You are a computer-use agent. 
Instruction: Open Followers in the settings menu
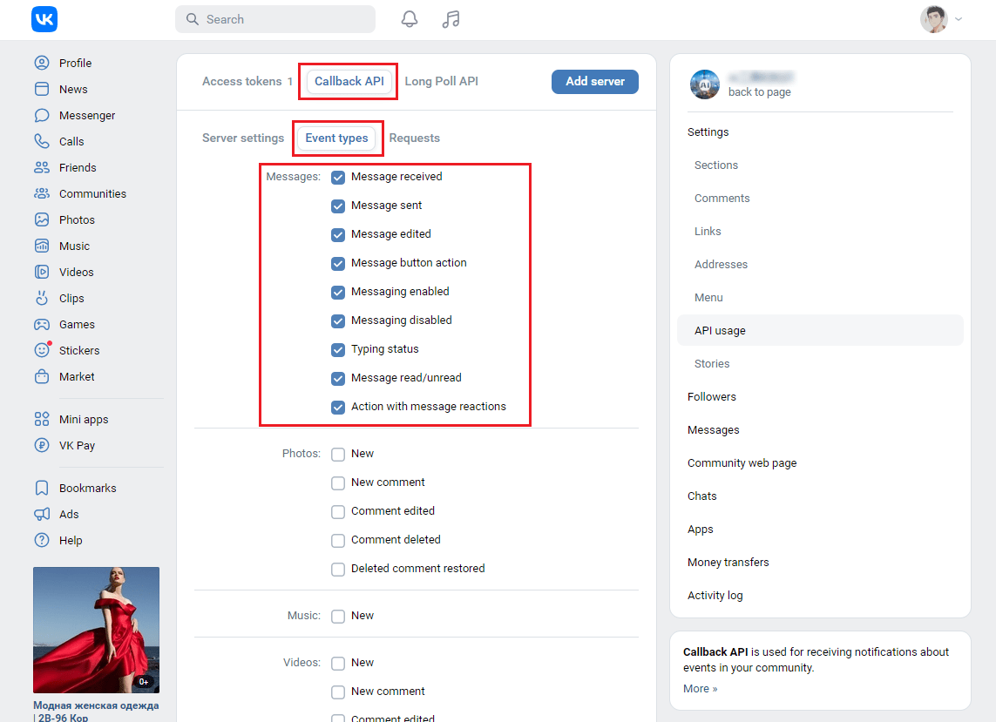pyautogui.click(x=711, y=397)
